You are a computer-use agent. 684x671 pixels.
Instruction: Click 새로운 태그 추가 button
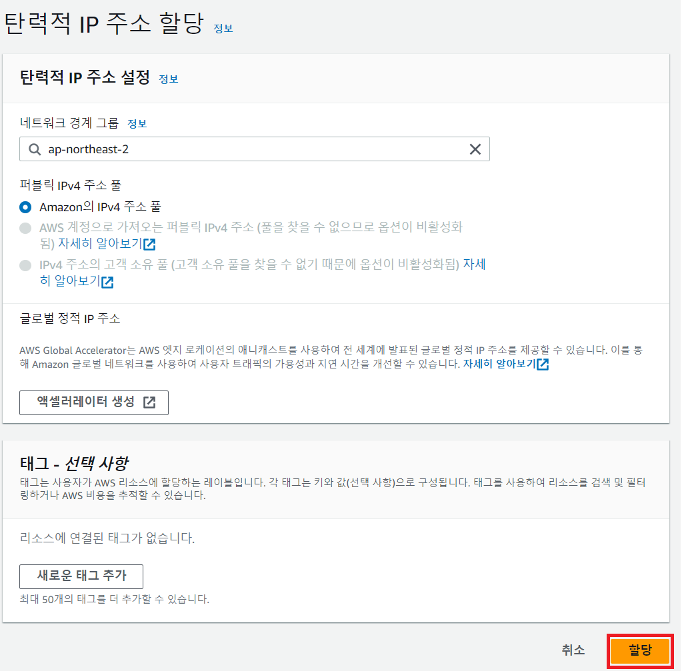[x=81, y=576]
